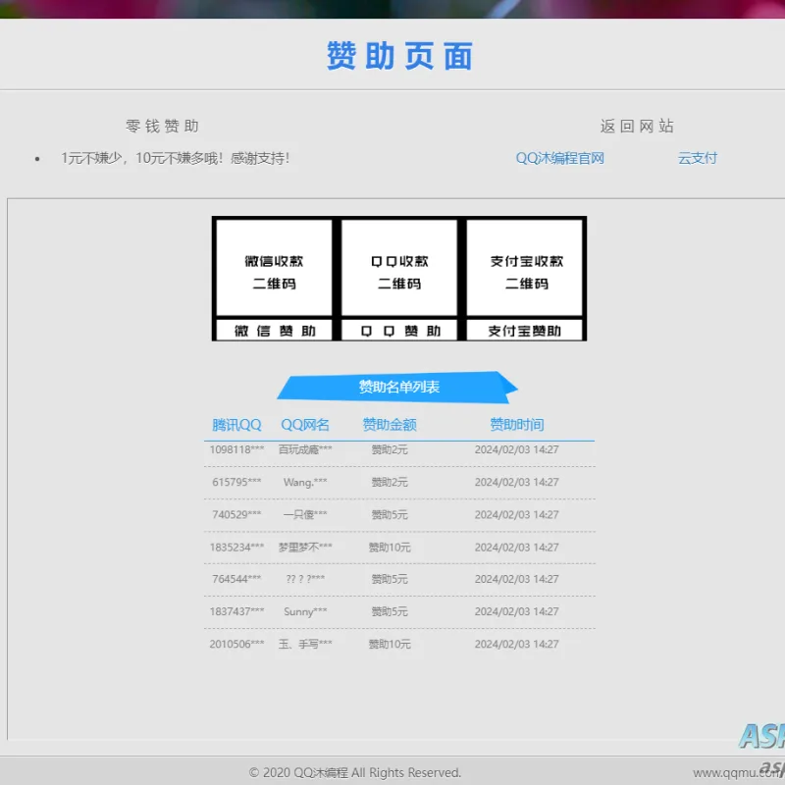Image resolution: width=785 pixels, height=785 pixels.
Task: Click the 返回网站 heading
Action: [637, 126]
